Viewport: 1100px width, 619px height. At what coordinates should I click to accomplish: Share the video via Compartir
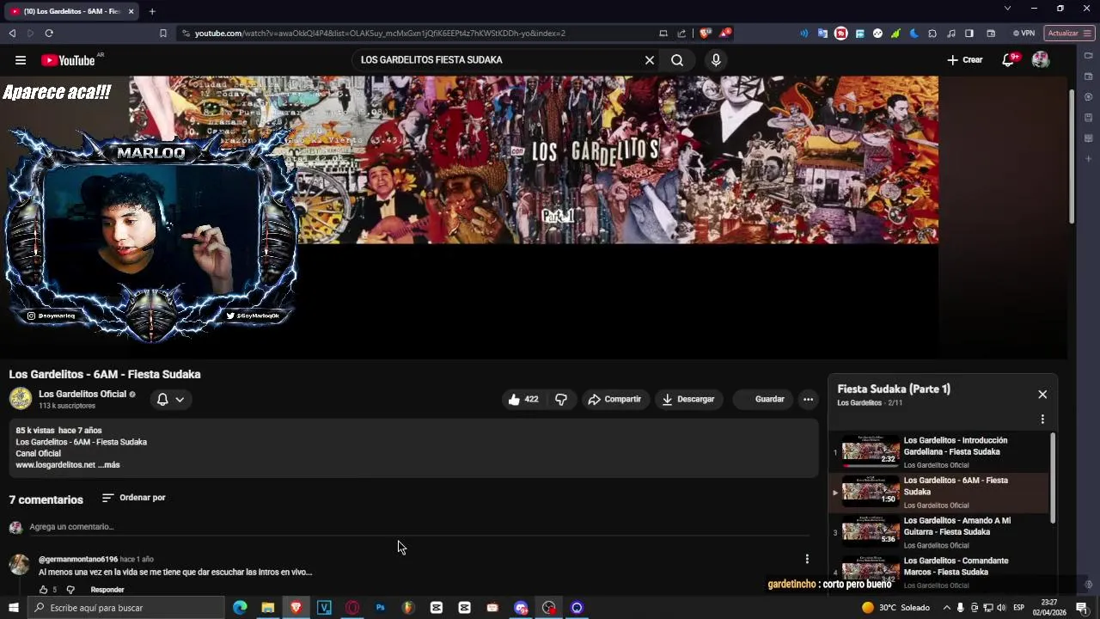point(614,399)
